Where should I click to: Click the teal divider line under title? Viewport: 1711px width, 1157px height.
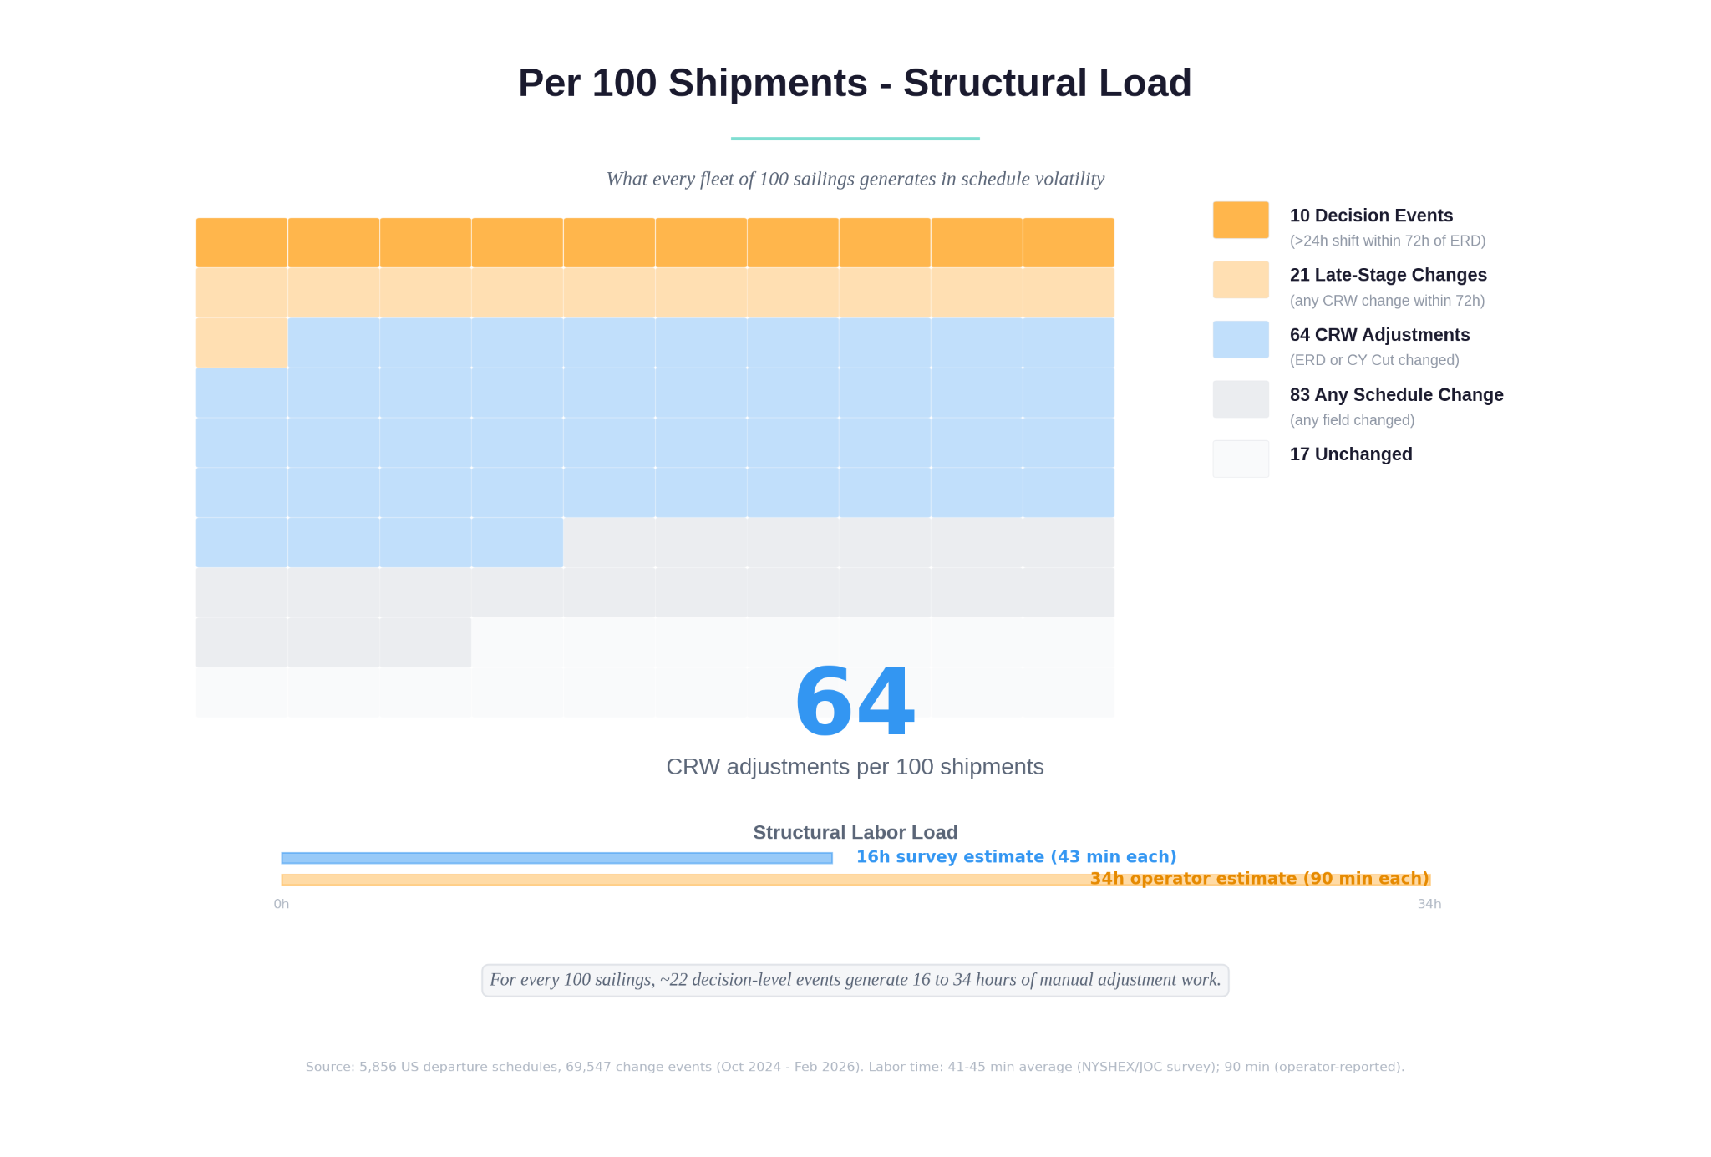point(855,139)
